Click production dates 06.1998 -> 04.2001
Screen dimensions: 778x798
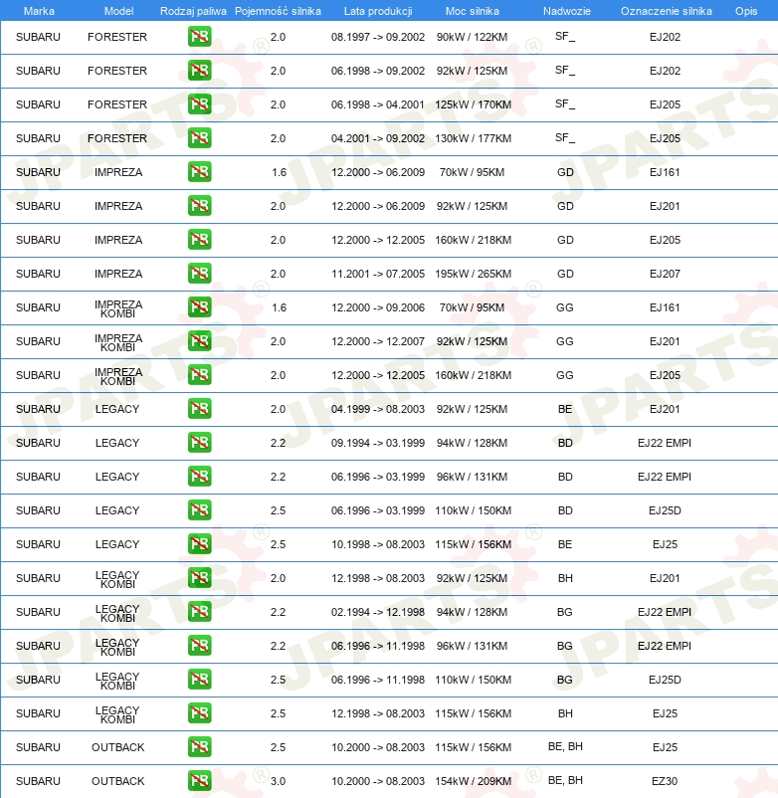377,104
